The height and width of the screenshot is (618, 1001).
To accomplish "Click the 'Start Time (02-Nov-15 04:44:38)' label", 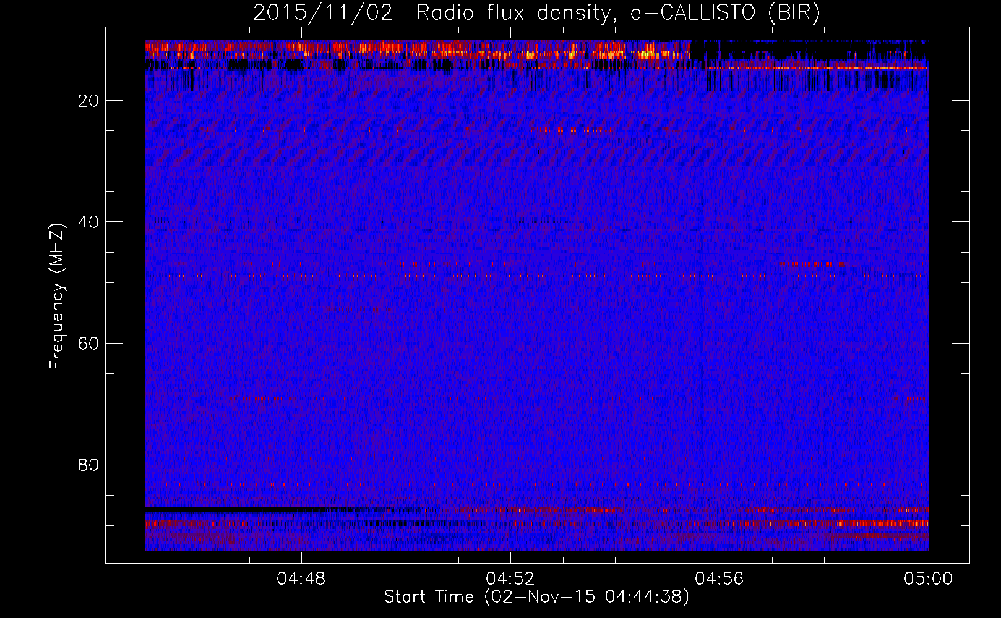I will [536, 597].
